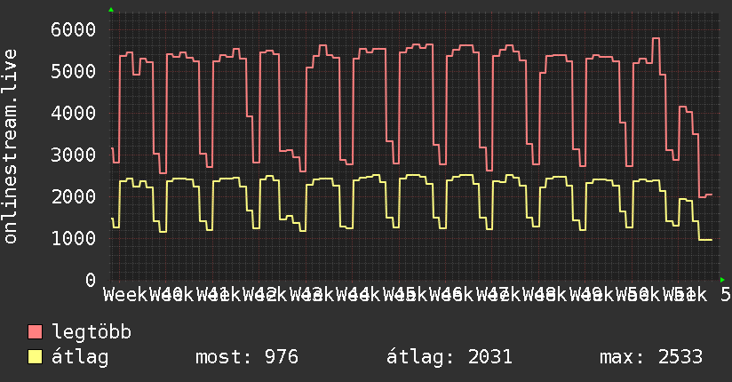
Task: Select the átlag legend label
Action: point(80,357)
